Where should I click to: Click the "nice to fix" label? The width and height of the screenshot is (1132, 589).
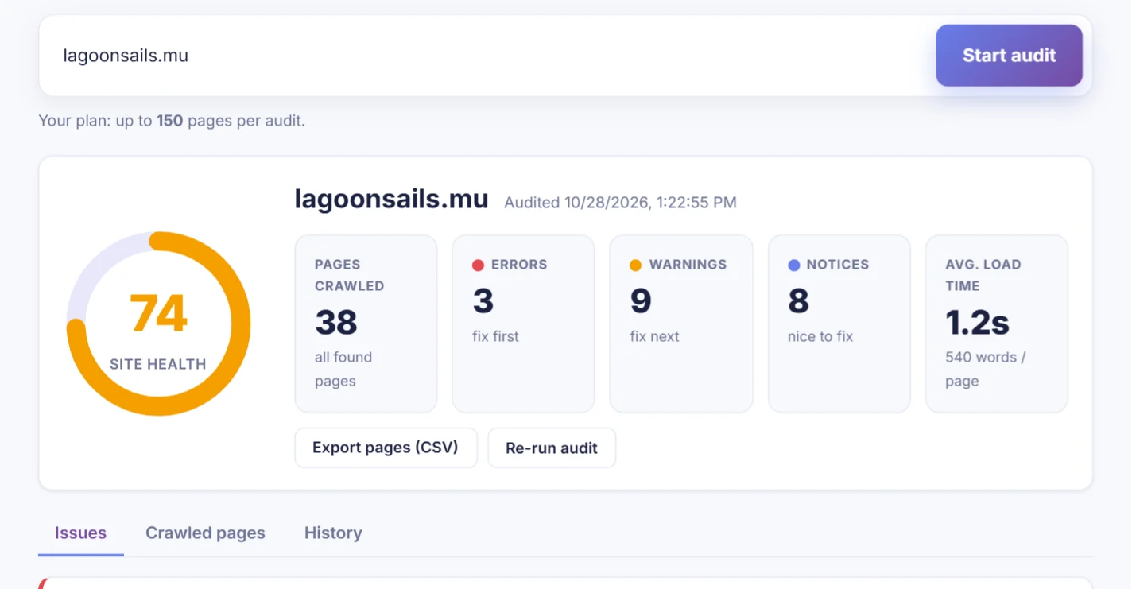(x=820, y=336)
